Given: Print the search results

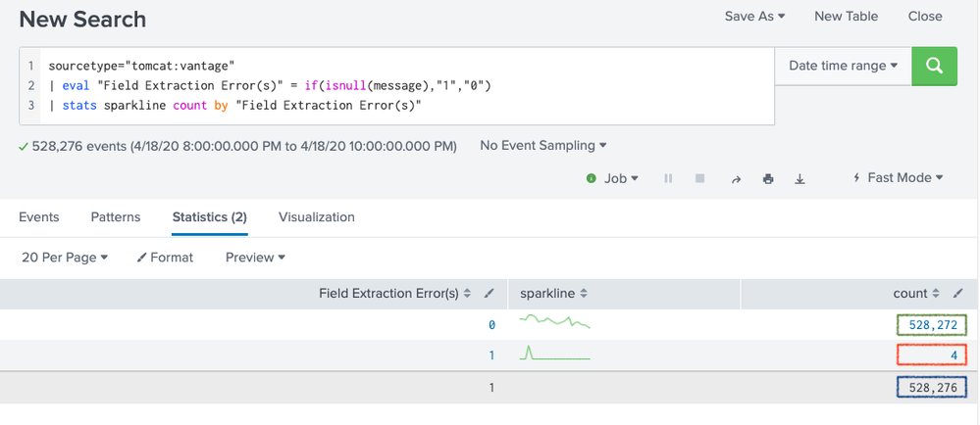Looking at the screenshot, I should pos(768,178).
